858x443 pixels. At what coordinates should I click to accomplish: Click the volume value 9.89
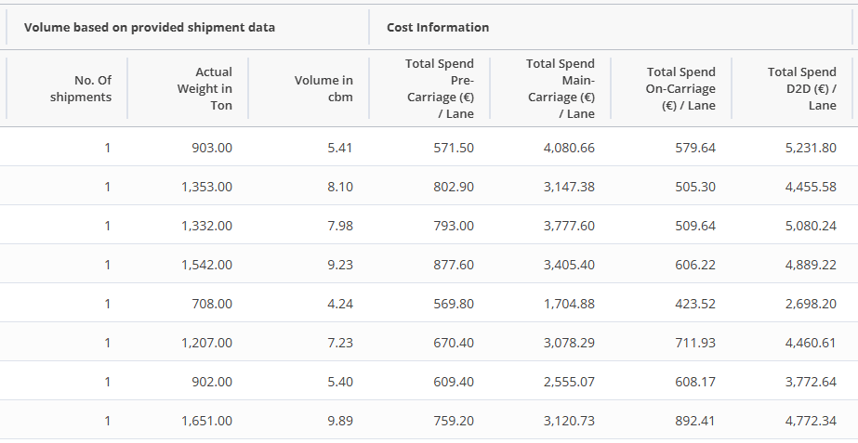pos(340,421)
